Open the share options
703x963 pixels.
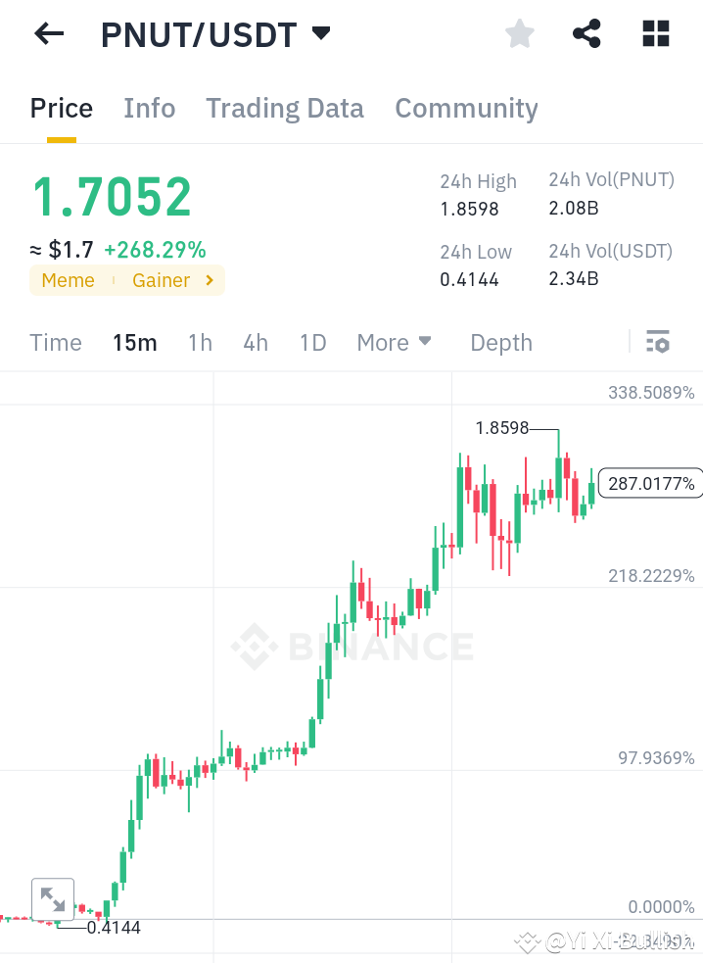[x=586, y=33]
